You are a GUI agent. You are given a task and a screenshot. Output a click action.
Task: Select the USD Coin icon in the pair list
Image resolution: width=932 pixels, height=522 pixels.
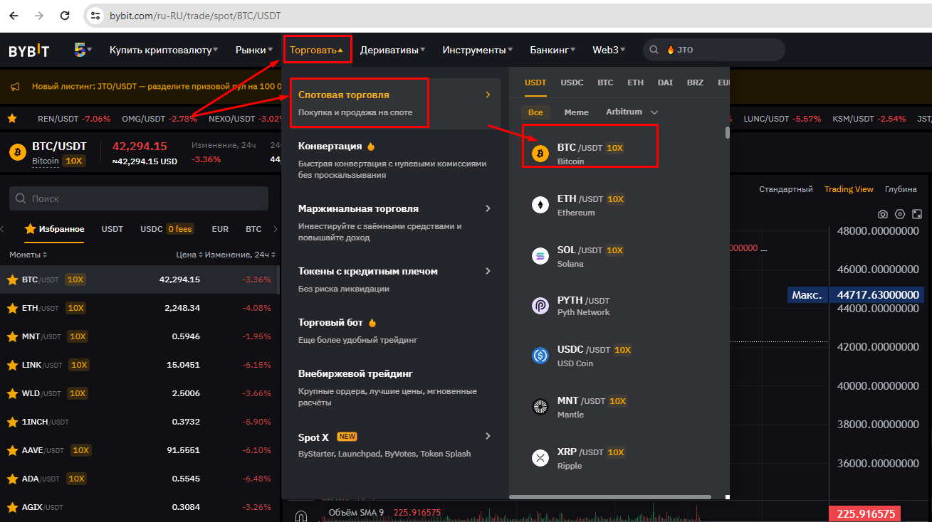click(x=540, y=356)
